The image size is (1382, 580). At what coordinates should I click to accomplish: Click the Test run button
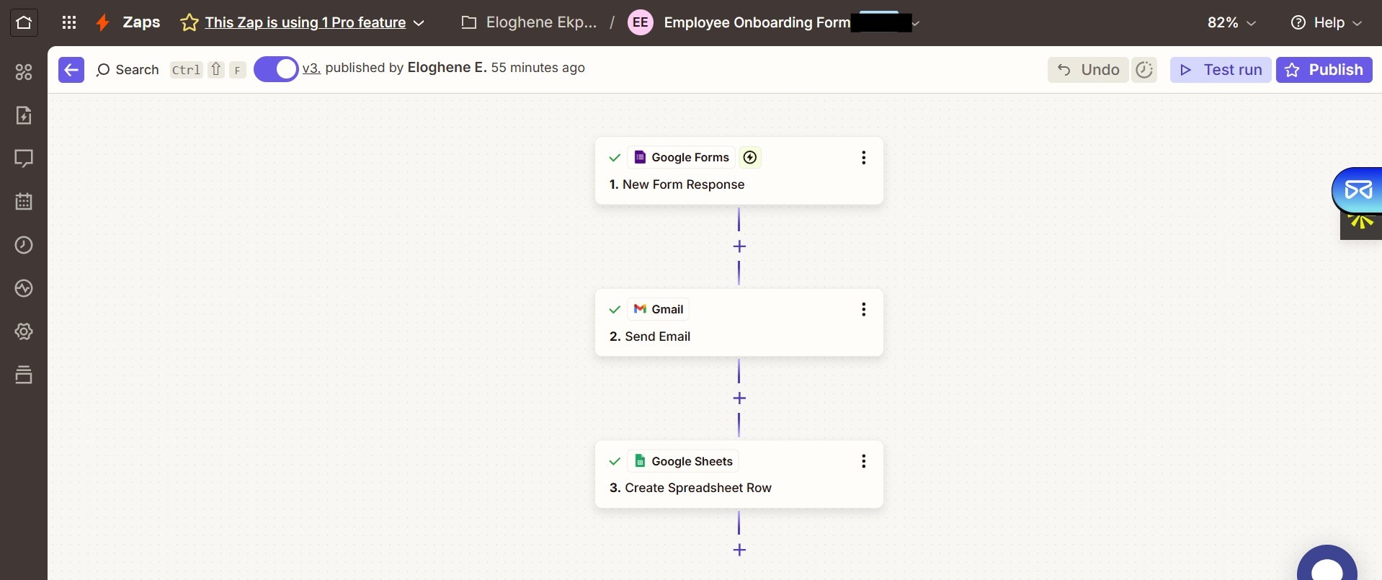click(x=1221, y=70)
